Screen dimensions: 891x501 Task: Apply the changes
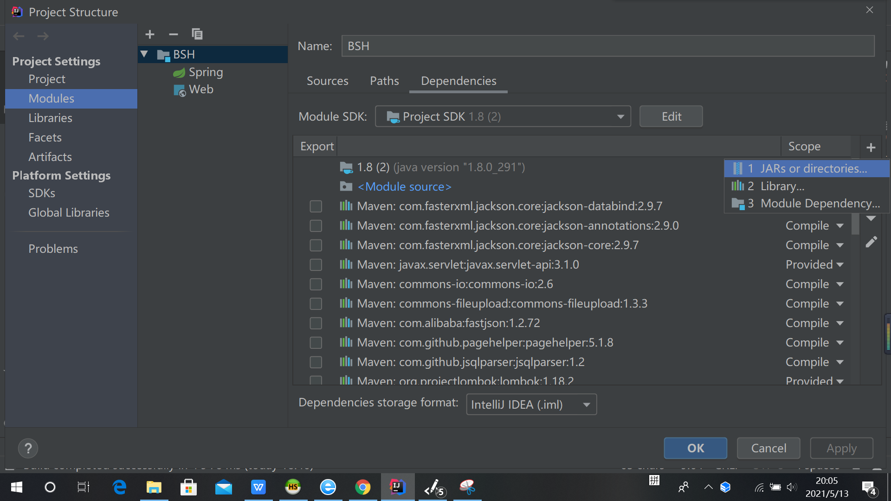click(841, 448)
